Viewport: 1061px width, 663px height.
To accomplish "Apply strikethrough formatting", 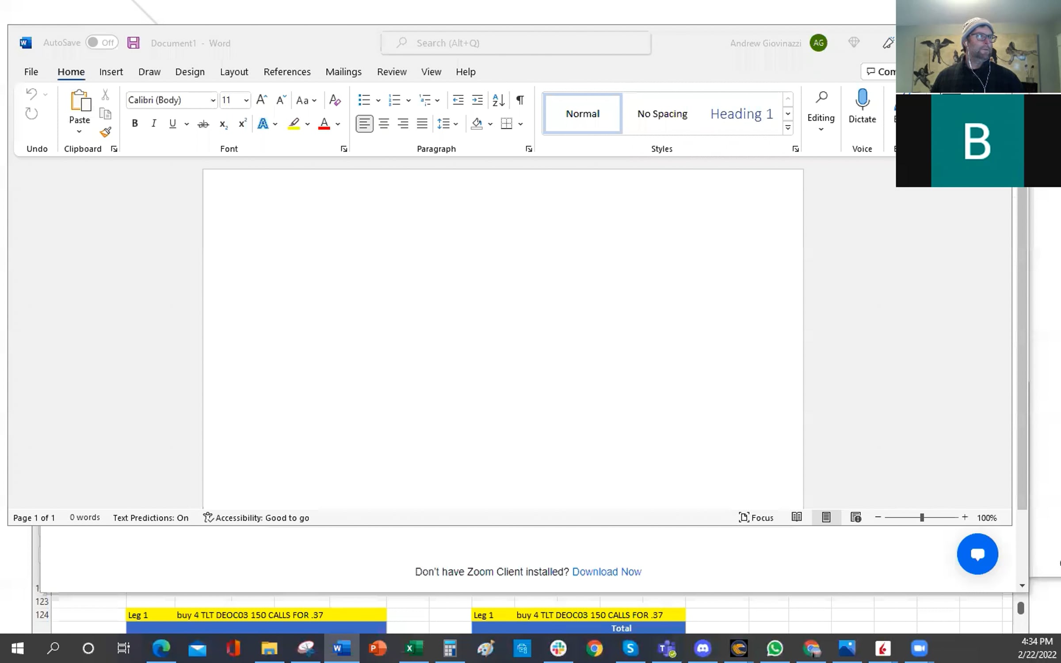I will (203, 124).
